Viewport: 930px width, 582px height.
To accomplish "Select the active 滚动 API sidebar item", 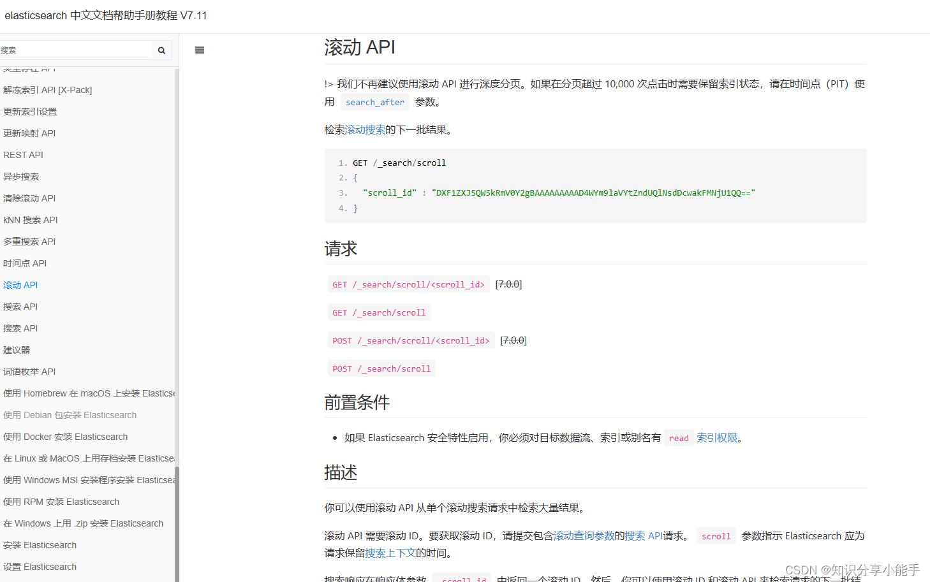I will [20, 285].
